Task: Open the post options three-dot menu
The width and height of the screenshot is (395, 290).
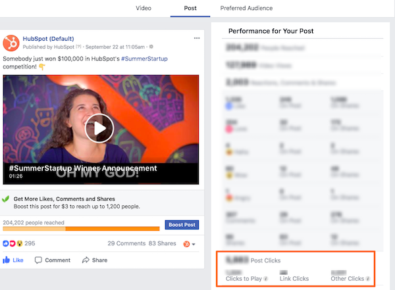Action: tap(197, 39)
